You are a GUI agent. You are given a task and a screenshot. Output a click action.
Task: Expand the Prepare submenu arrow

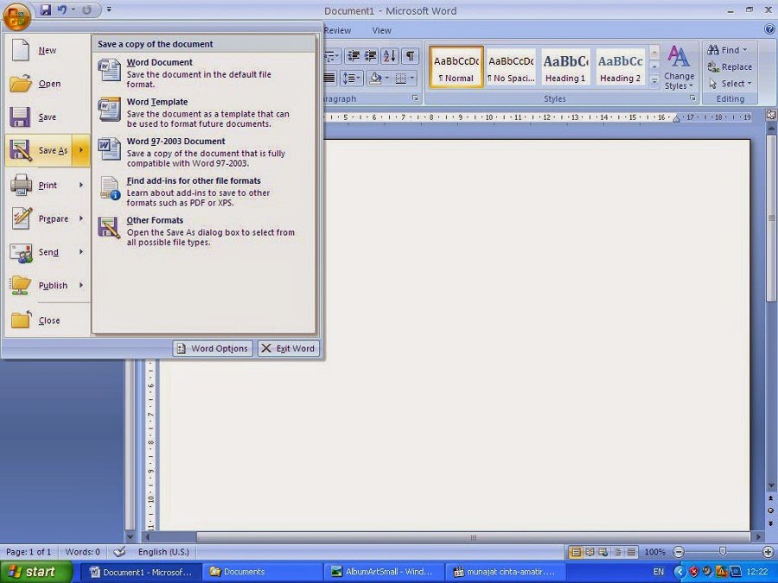click(x=81, y=219)
